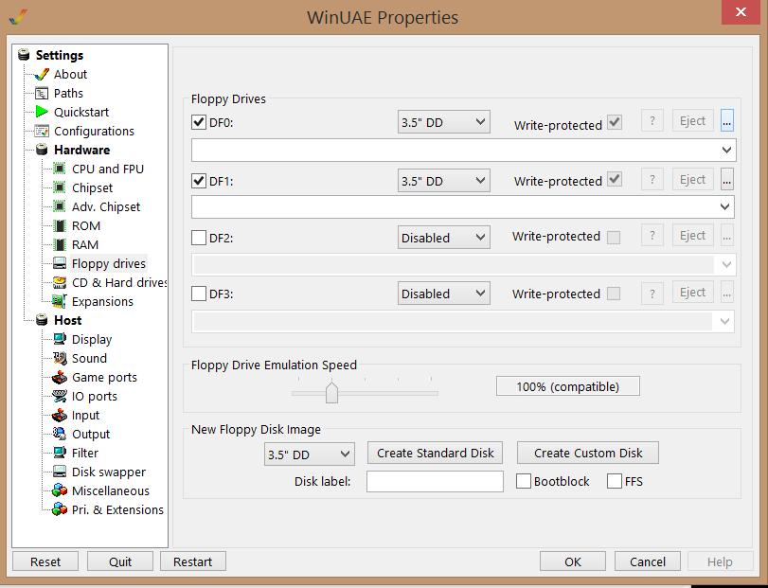Click Create Standard Disk button

point(435,453)
